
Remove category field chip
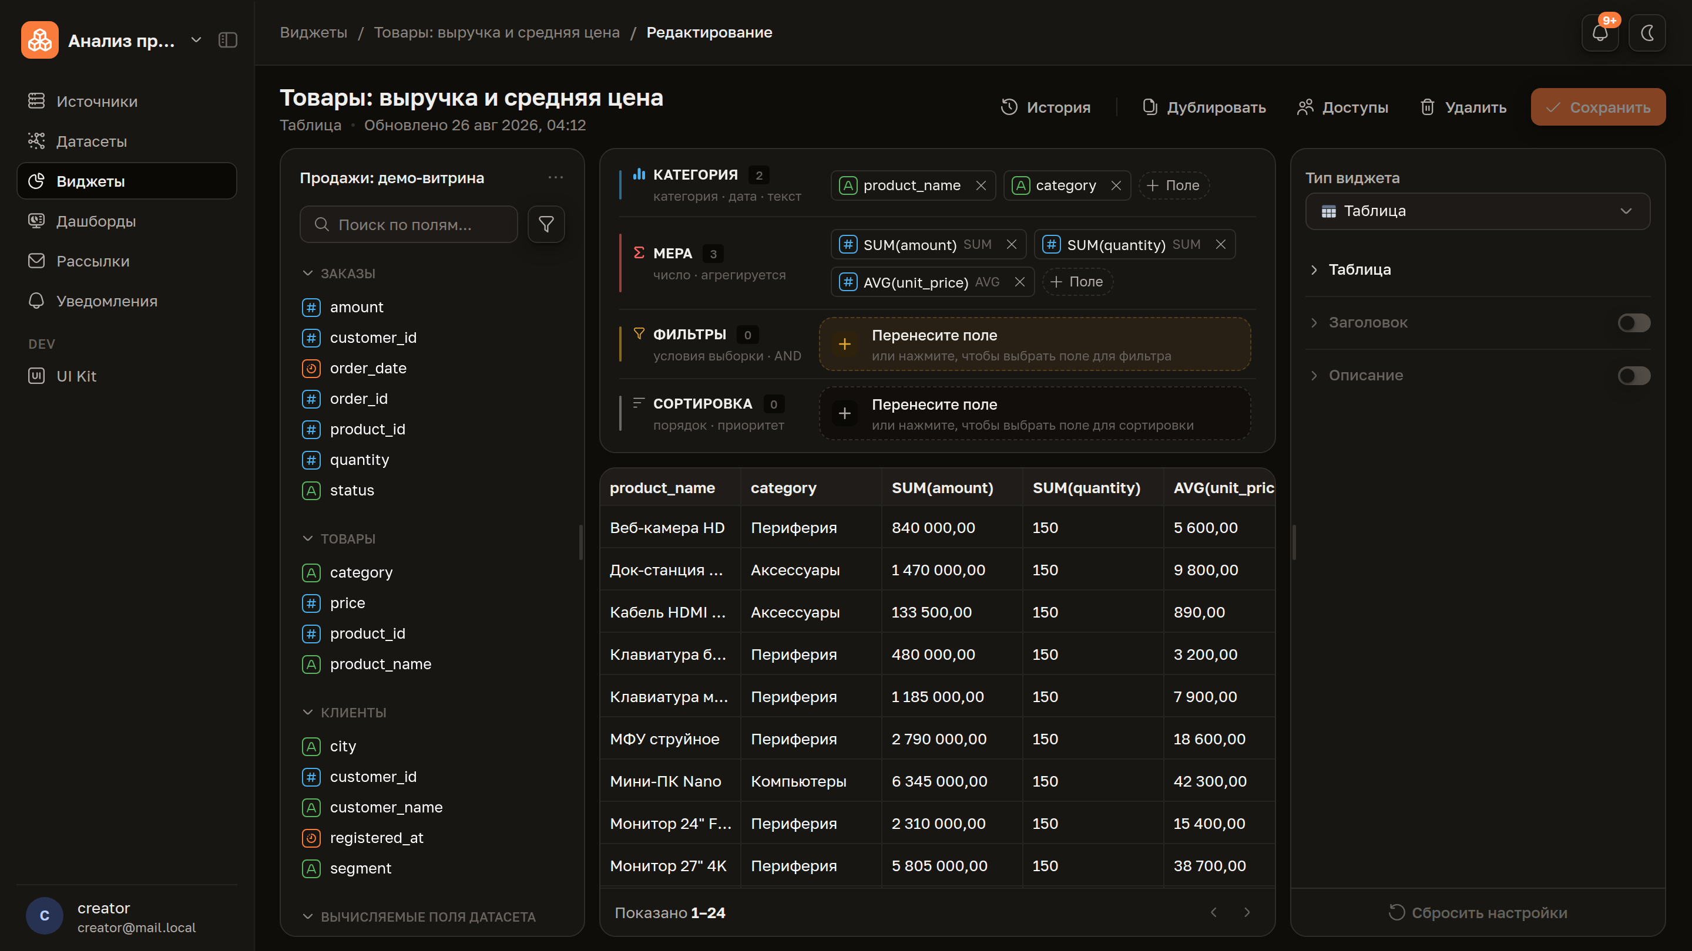pos(1116,186)
